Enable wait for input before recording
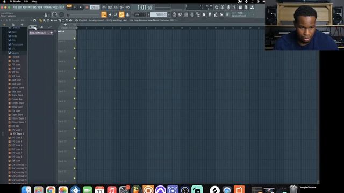This screenshot has height=193, width=344. pos(110,7)
